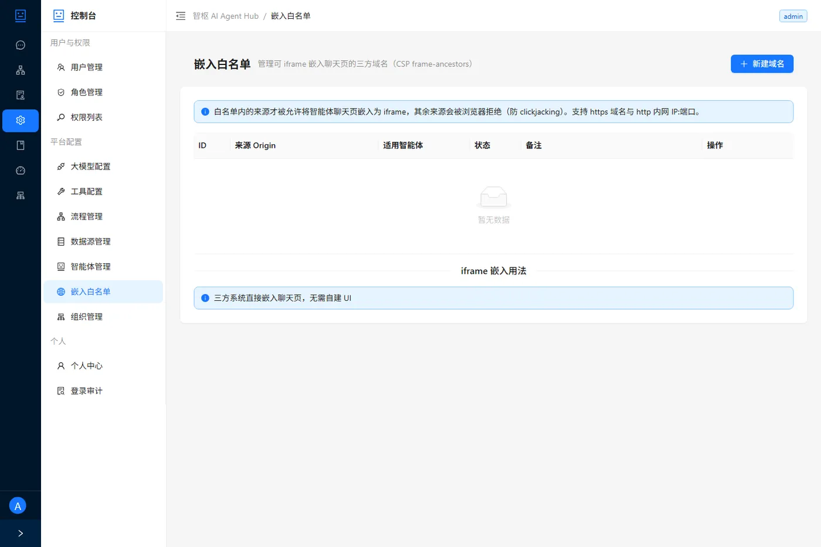Open 智能体管理 menu item
Image resolution: width=821 pixels, height=547 pixels.
(103, 267)
